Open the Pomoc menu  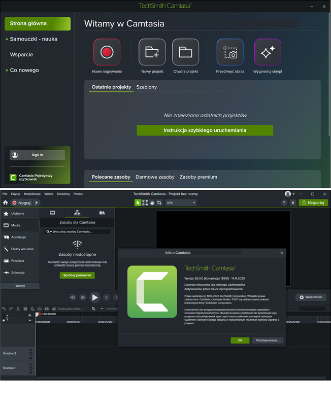(x=78, y=194)
